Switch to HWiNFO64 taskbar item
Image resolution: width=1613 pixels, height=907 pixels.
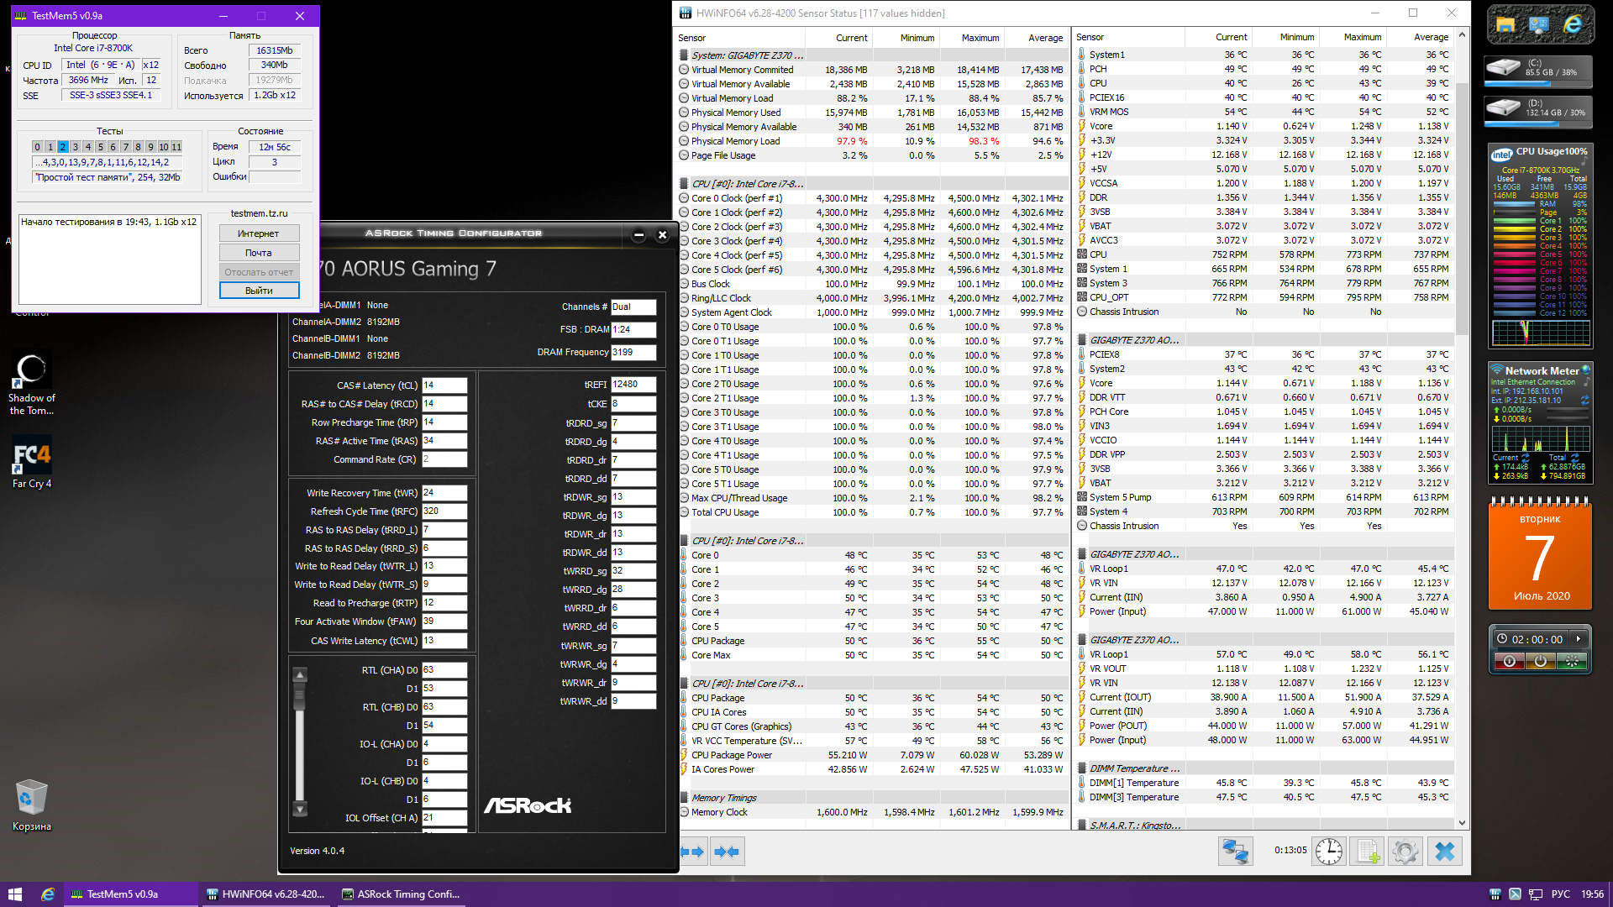tap(267, 894)
